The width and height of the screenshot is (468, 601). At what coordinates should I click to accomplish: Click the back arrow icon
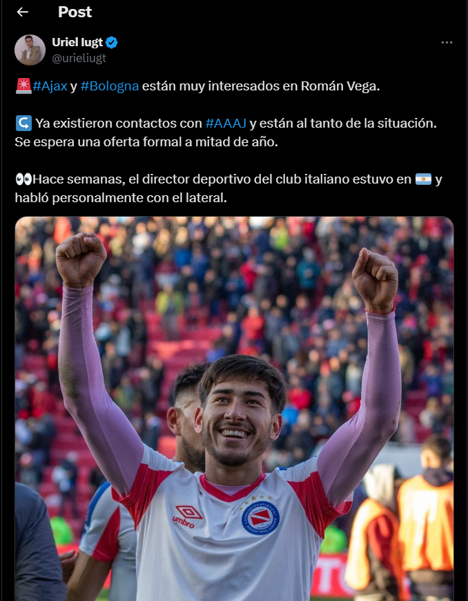click(22, 12)
